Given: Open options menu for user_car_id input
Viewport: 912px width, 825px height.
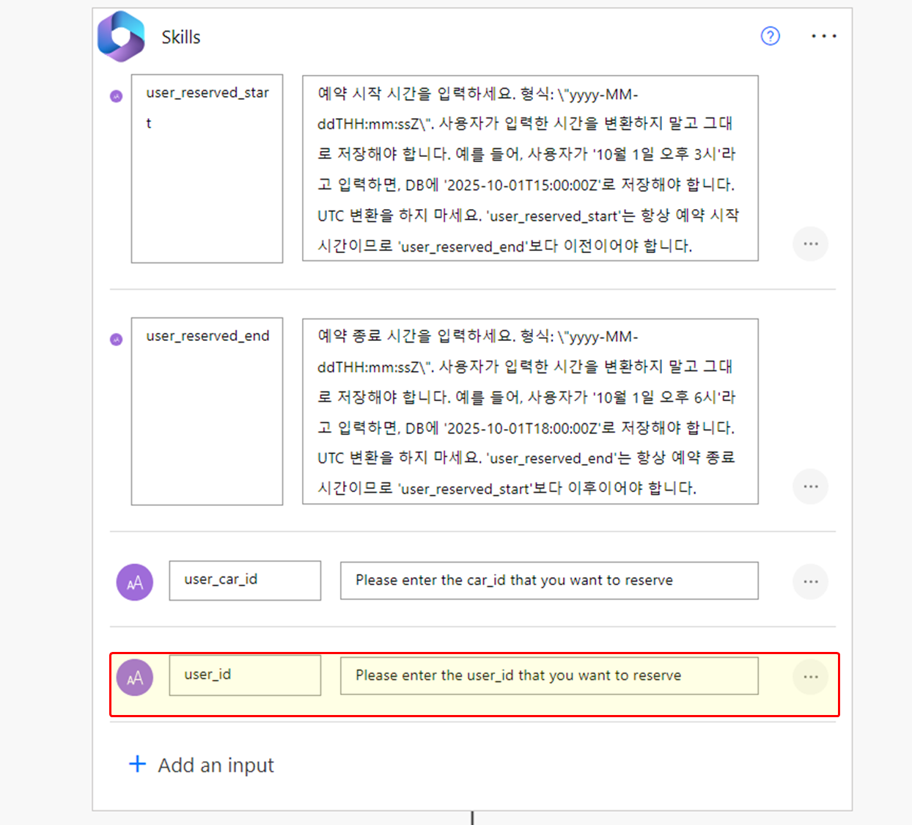Looking at the screenshot, I should click(811, 582).
